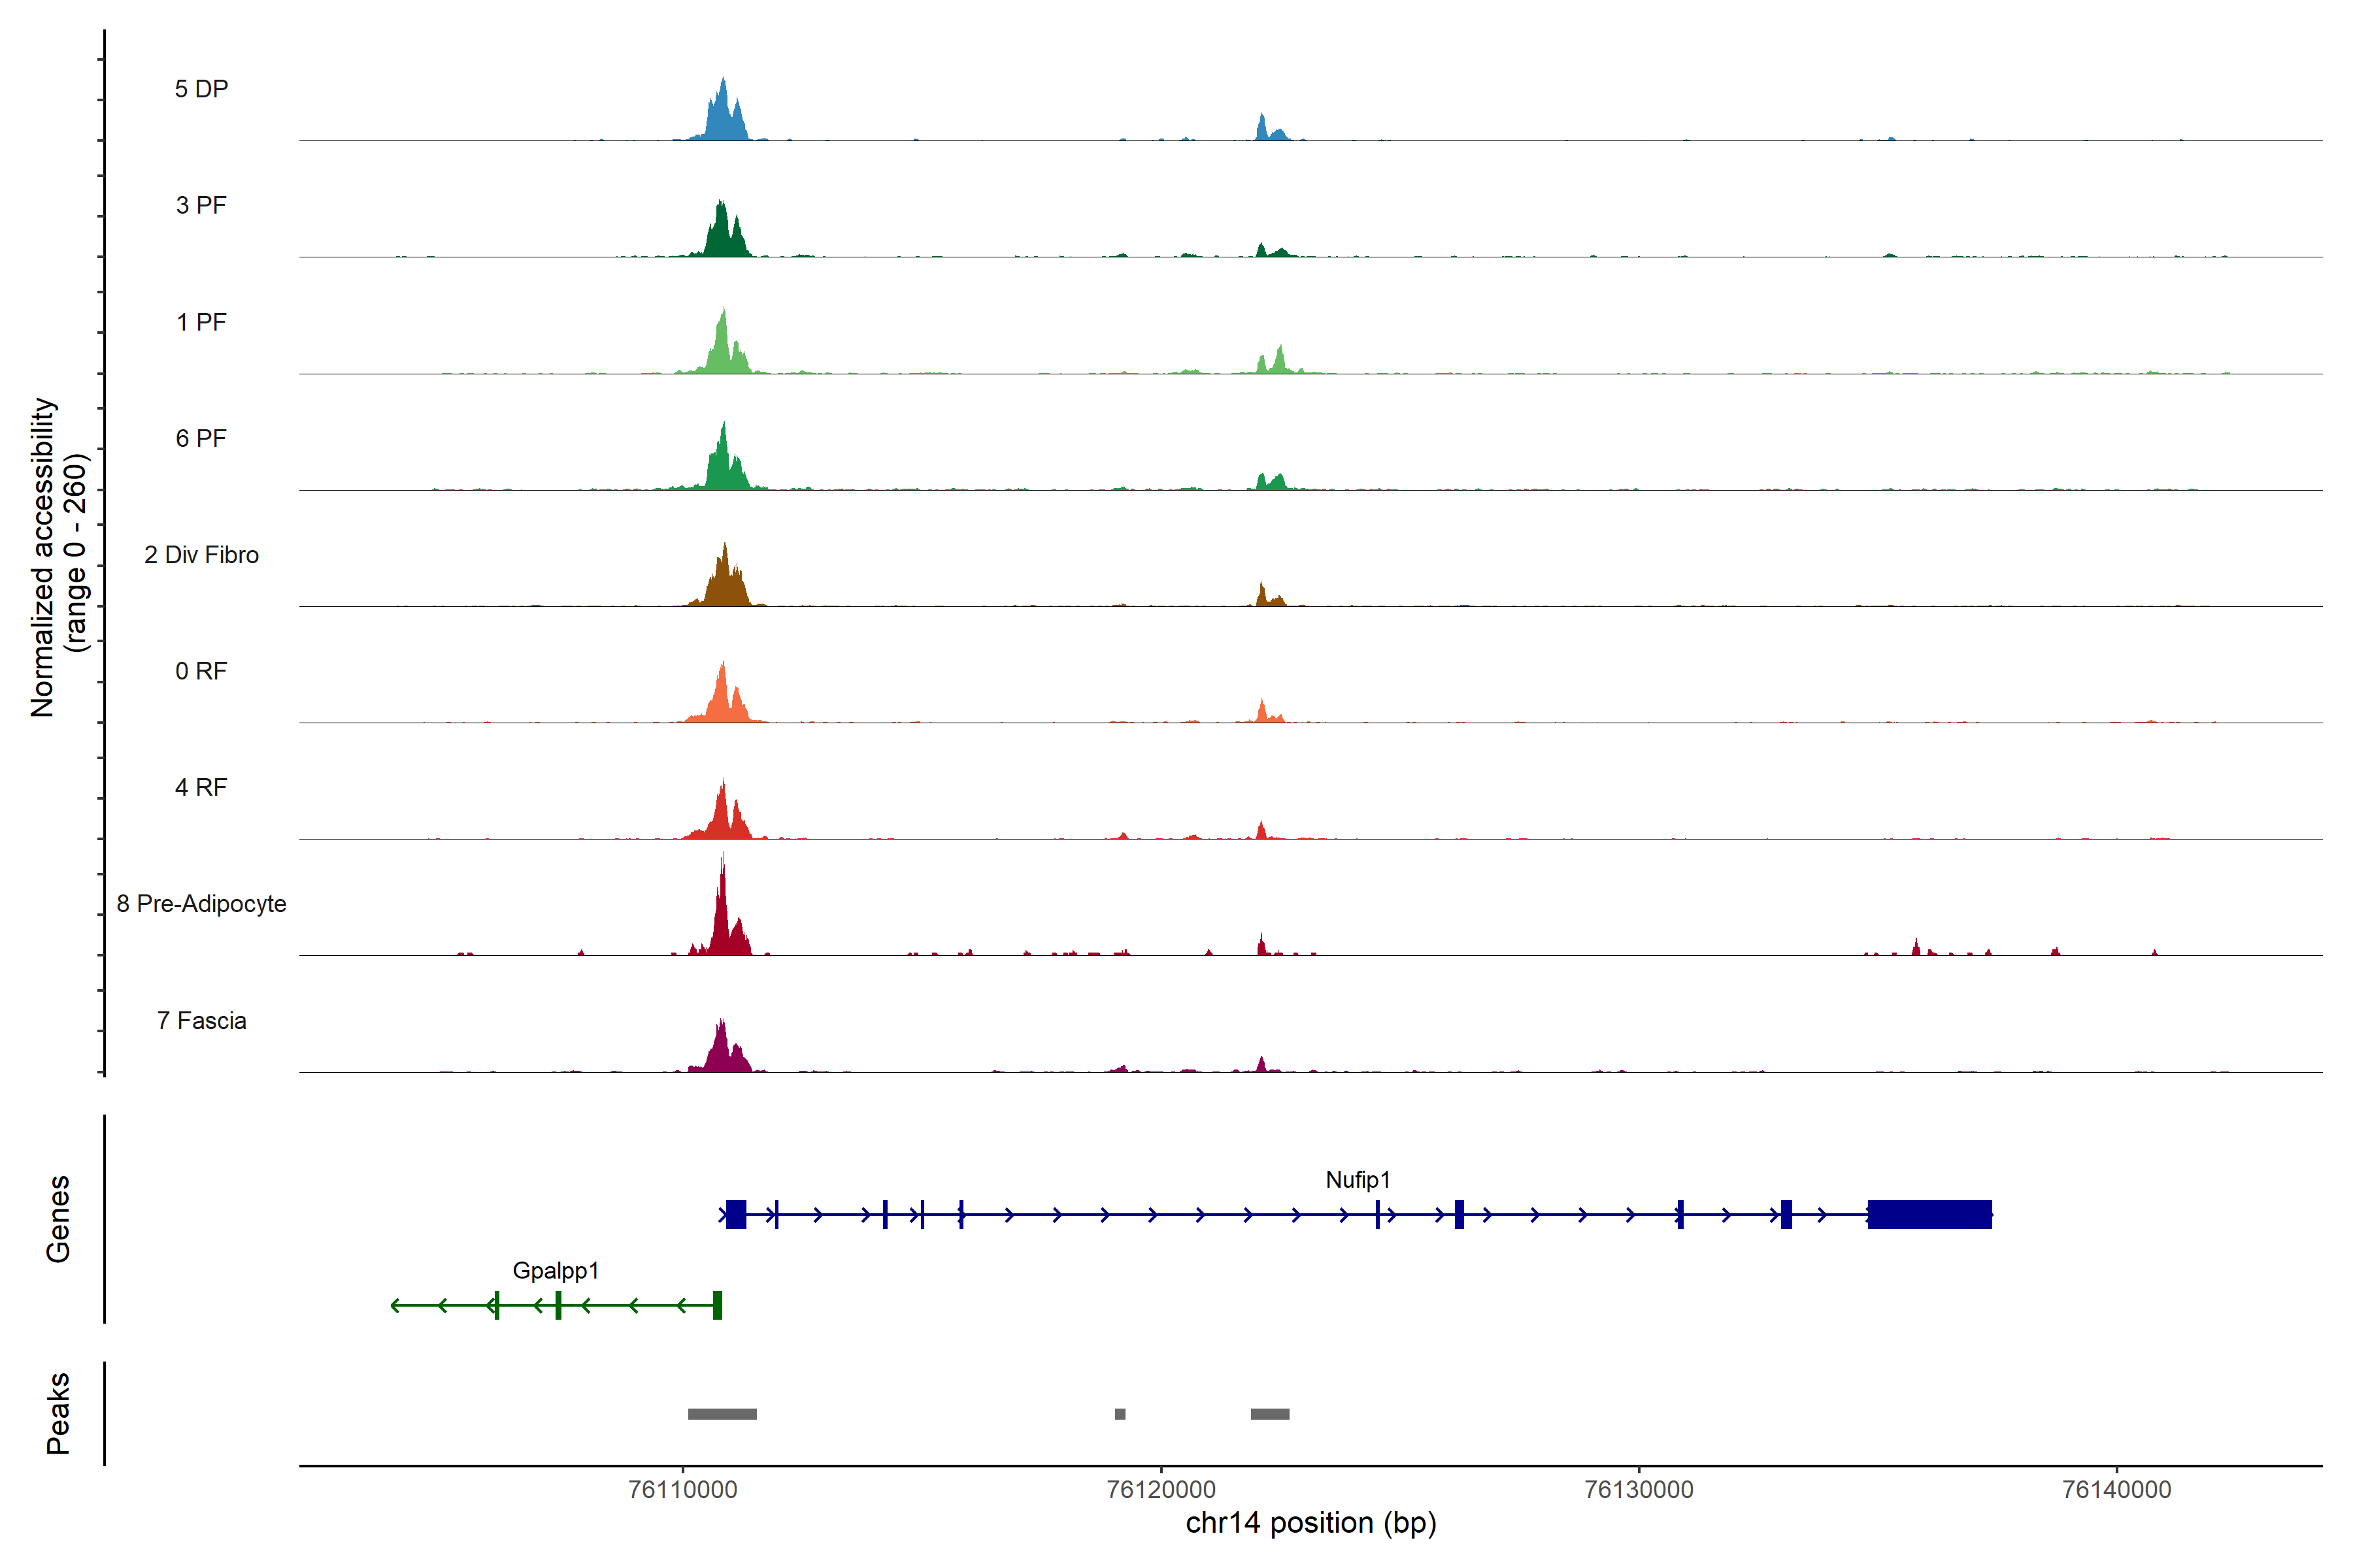Click the 2 Div Fibro track label
Screen dimensions: 2353x1568
pyautogui.click(x=201, y=555)
